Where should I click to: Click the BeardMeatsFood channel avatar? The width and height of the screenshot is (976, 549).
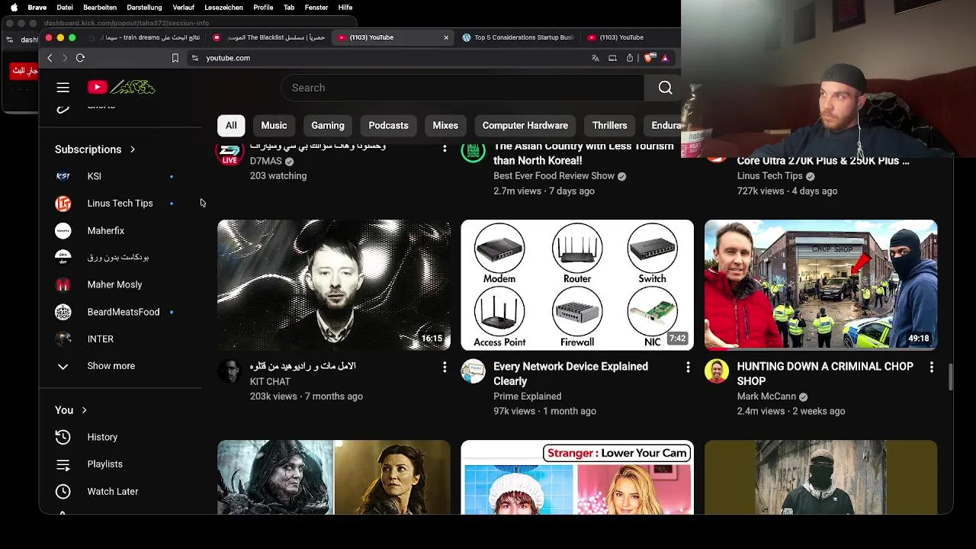[x=63, y=312]
